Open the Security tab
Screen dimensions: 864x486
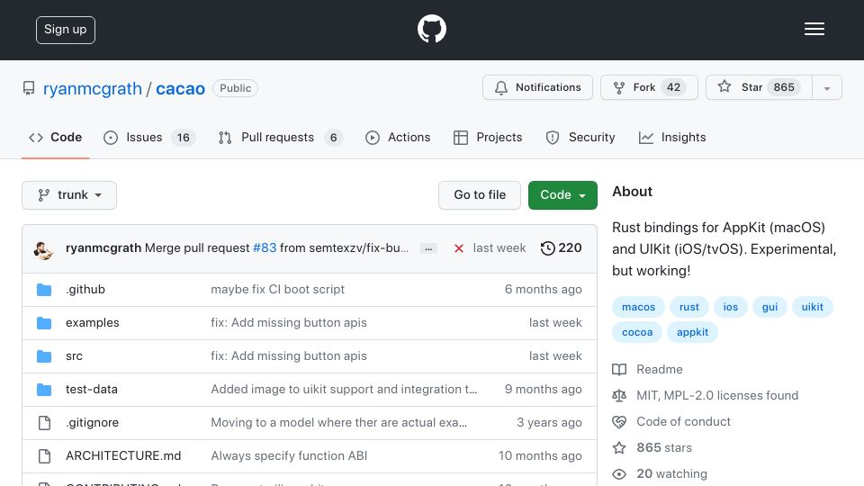coord(580,137)
